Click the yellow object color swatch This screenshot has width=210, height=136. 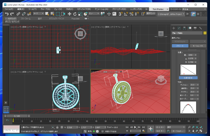point(205,33)
